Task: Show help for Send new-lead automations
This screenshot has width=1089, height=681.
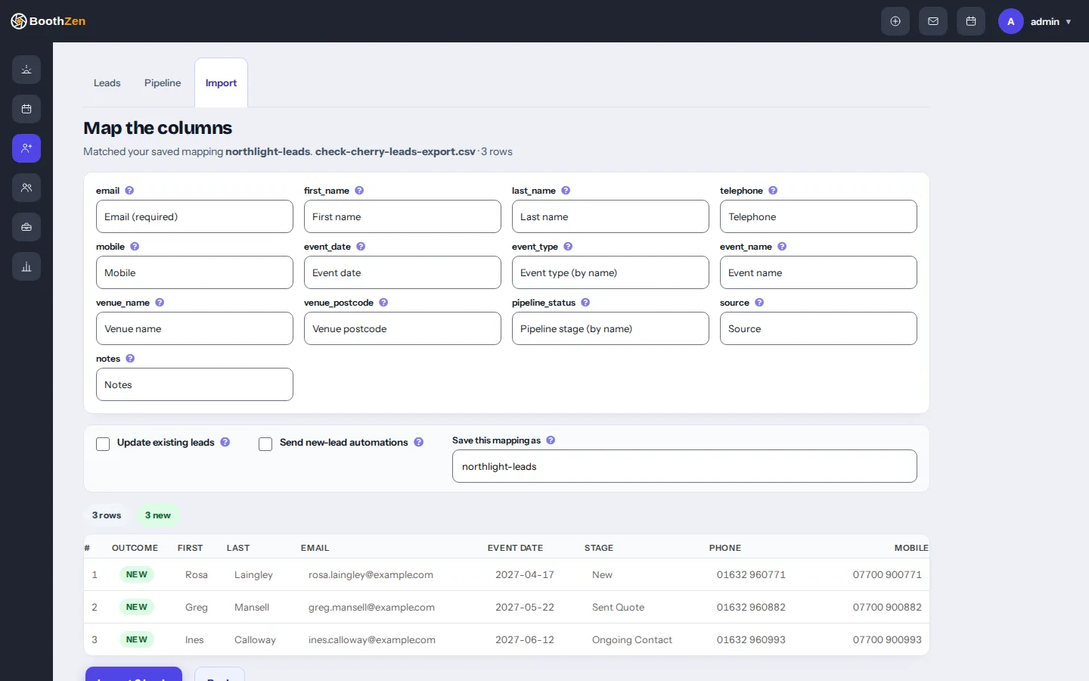Action: [419, 443]
